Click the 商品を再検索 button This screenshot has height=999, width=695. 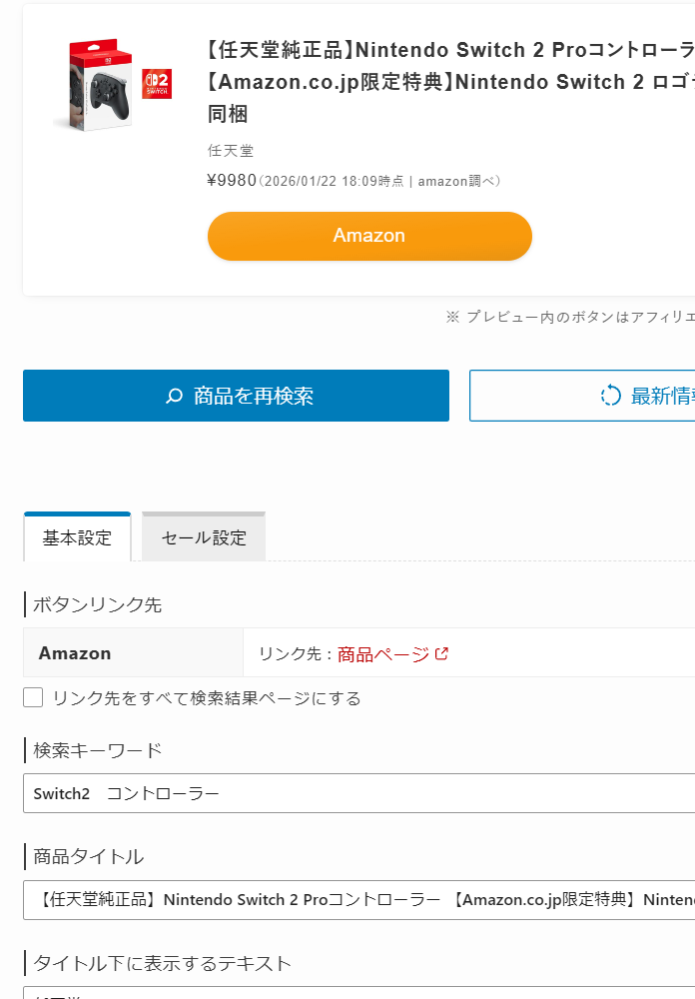(236, 396)
